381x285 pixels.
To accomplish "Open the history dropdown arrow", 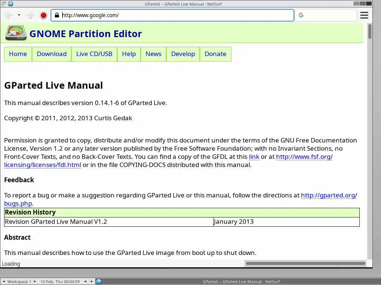I will [x=19, y=15].
